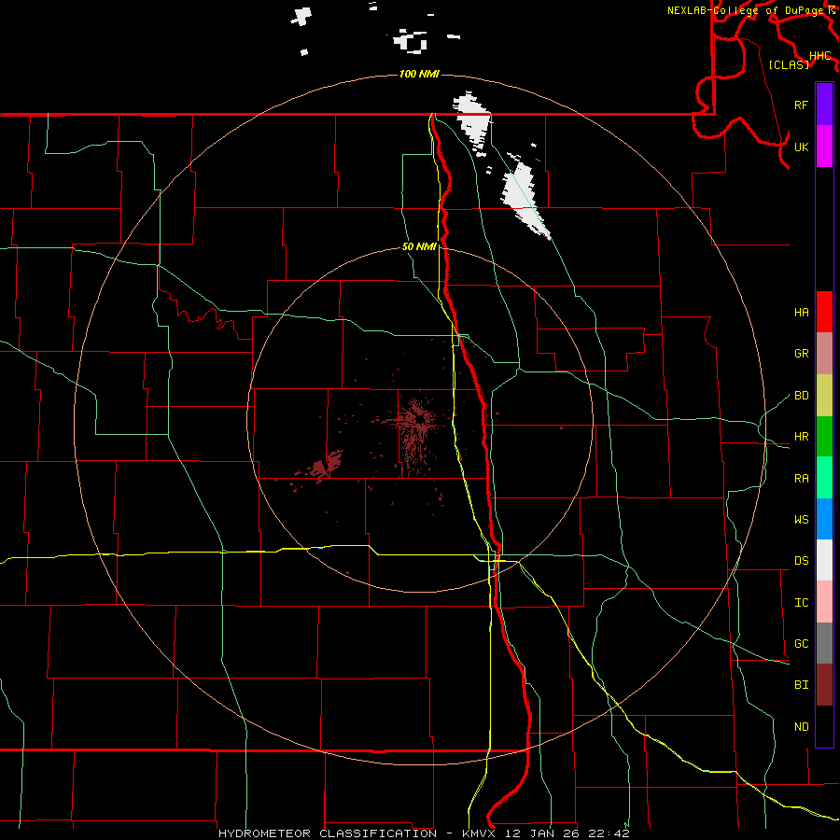Viewport: 840px width, 840px height.
Task: Click the 'UK' legend label
Action: (x=801, y=147)
